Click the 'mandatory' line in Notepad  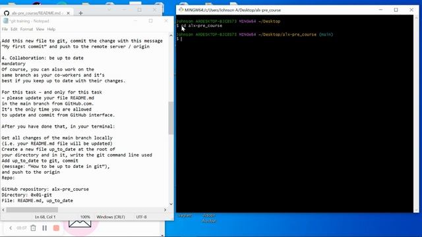(13, 64)
